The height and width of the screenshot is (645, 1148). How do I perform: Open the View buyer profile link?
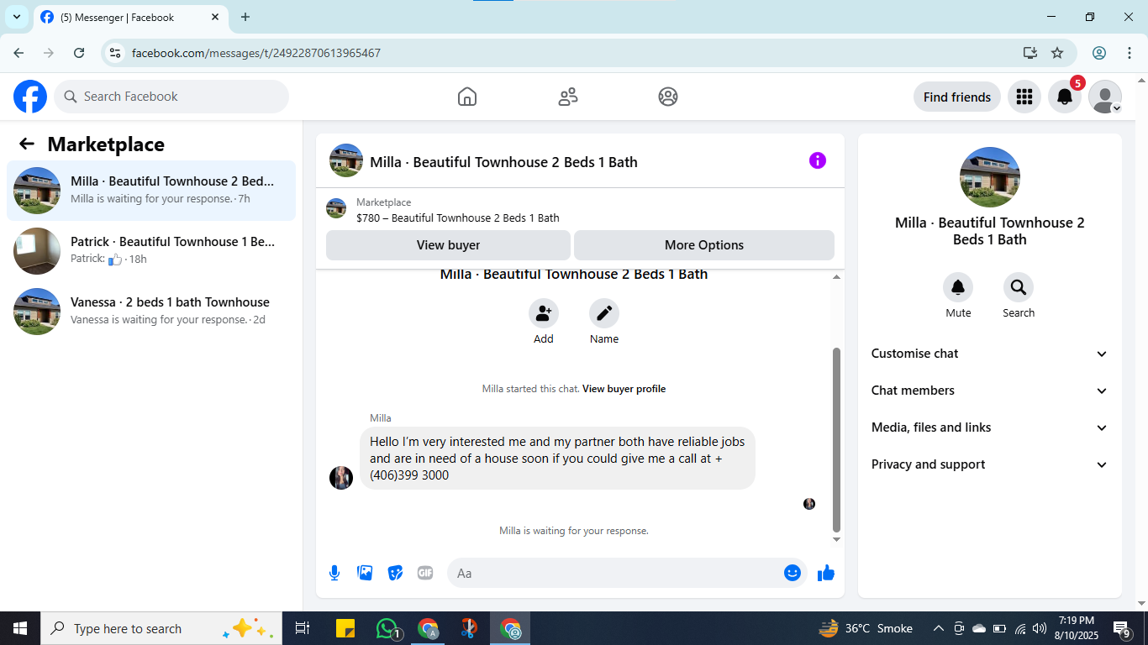click(624, 389)
